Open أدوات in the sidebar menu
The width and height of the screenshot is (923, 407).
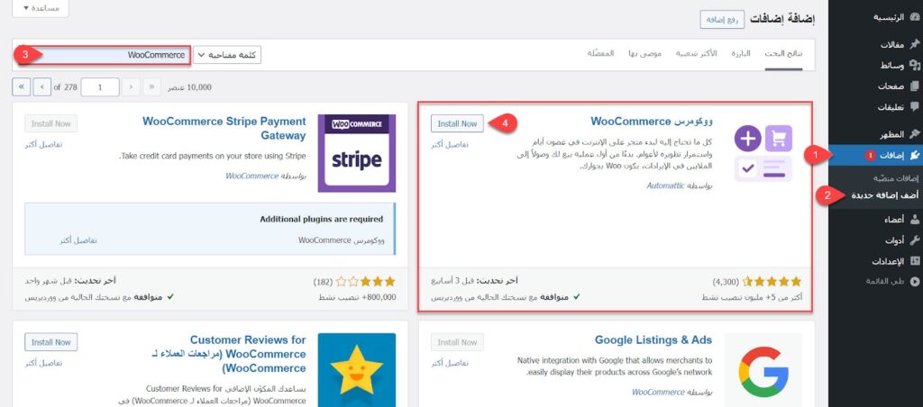pos(895,240)
